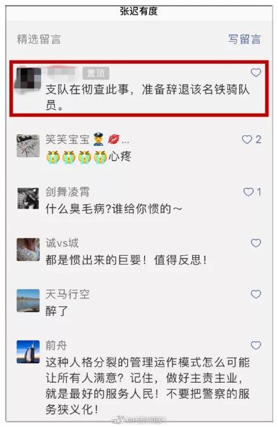Image resolution: width=278 pixels, height=427 pixels.
Task: Select comment text 都是惯出来的巨婴
Action: (93, 260)
